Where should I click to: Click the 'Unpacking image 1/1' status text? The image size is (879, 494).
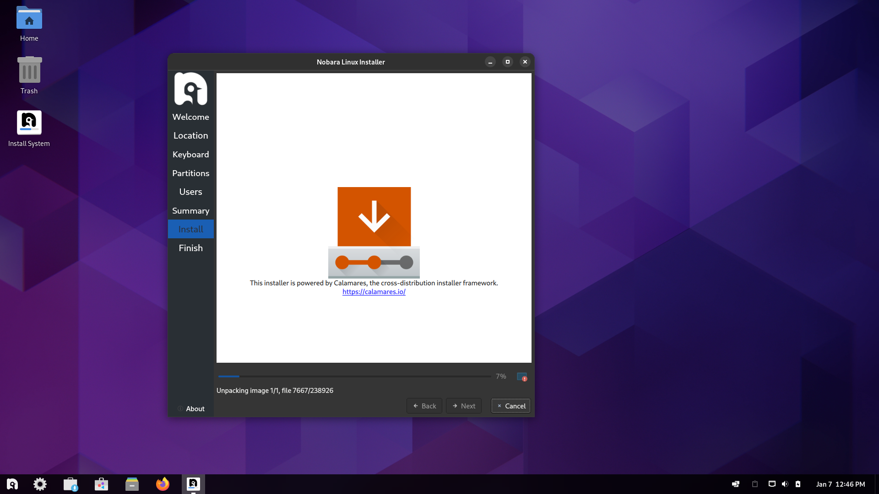pyautogui.click(x=275, y=391)
